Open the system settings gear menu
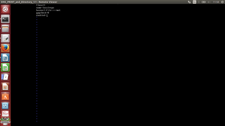The width and height of the screenshot is (225, 126). pos(222,2)
